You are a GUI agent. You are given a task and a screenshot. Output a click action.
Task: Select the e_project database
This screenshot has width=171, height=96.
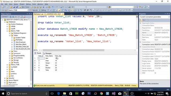pos(14,67)
